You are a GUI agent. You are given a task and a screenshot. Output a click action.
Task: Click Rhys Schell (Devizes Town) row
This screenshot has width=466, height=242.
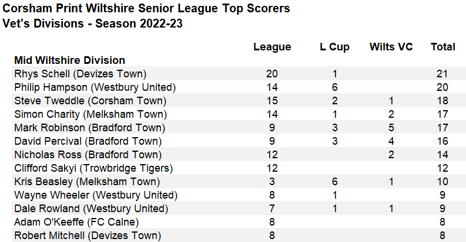click(80, 74)
